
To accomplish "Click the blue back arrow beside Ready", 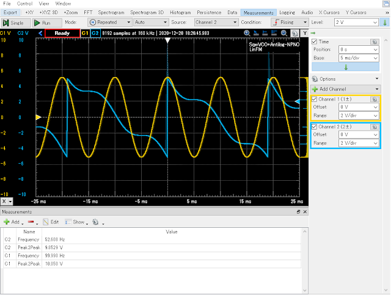I will (40, 33).
